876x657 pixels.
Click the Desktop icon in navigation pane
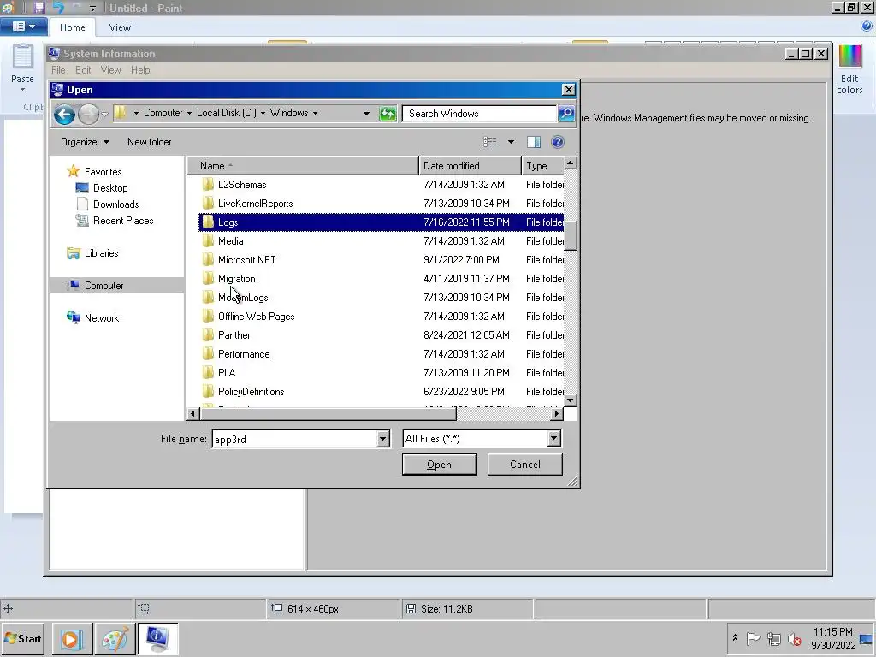(82, 187)
